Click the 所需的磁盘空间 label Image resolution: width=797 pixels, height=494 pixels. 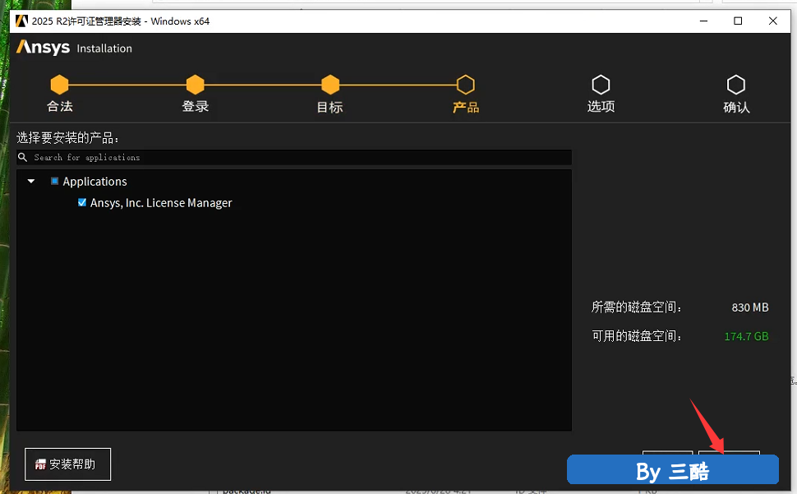pos(637,307)
